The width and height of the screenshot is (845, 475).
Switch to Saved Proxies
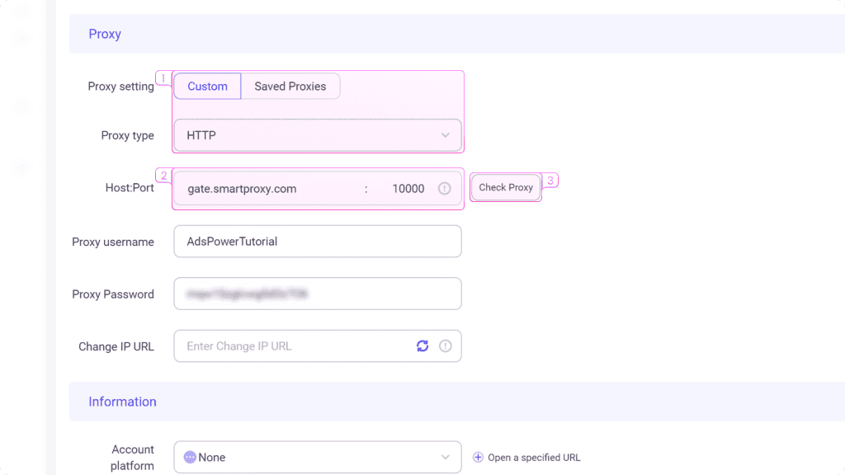[290, 87]
